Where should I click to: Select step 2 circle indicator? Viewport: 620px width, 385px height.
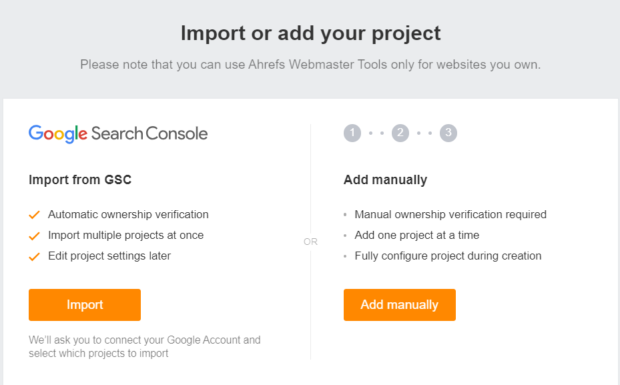(400, 133)
